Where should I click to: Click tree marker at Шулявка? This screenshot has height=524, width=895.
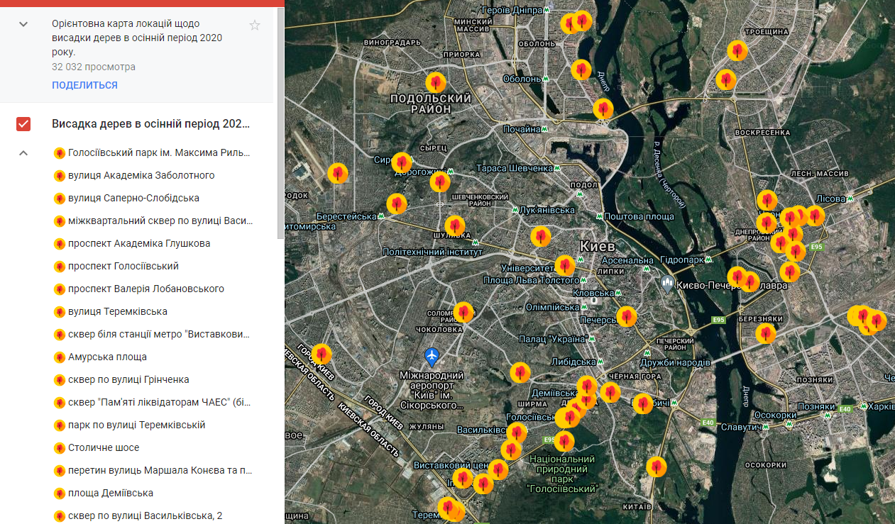click(455, 226)
